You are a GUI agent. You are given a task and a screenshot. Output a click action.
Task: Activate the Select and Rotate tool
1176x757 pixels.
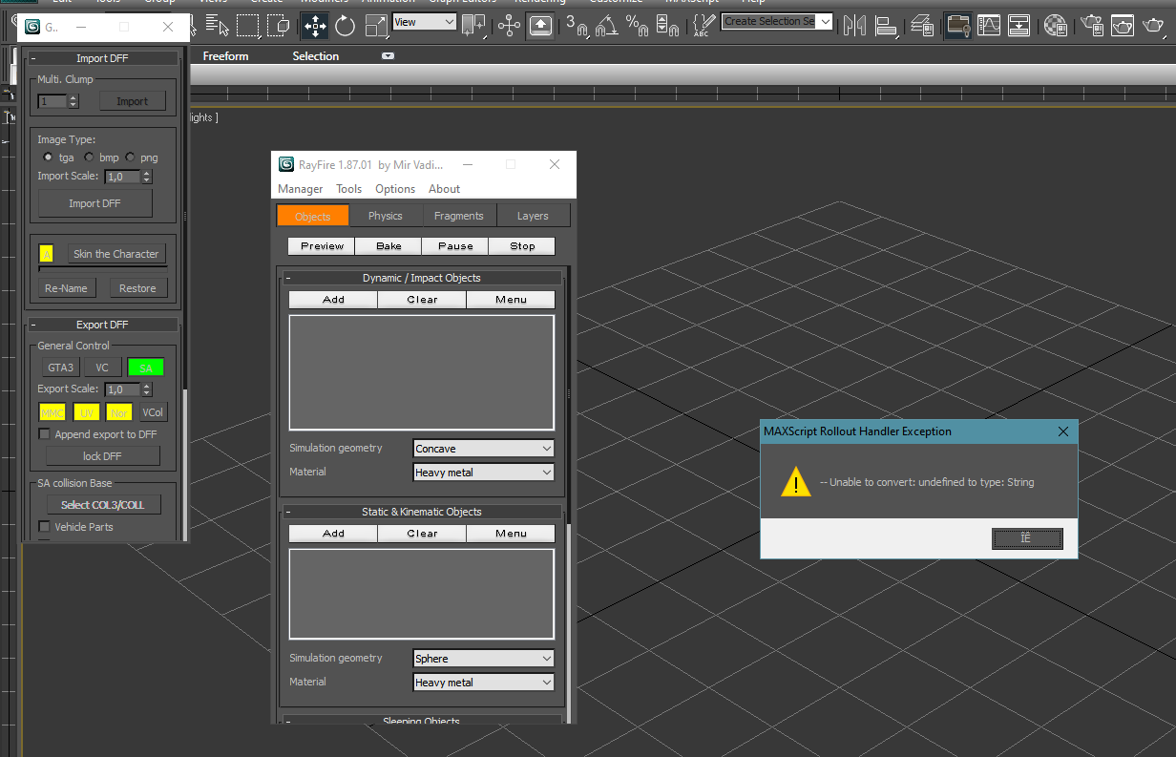point(346,26)
